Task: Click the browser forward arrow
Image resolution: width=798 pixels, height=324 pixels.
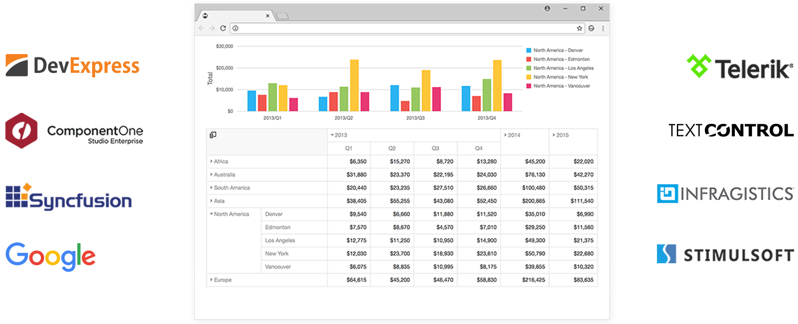Action: pyautogui.click(x=212, y=28)
